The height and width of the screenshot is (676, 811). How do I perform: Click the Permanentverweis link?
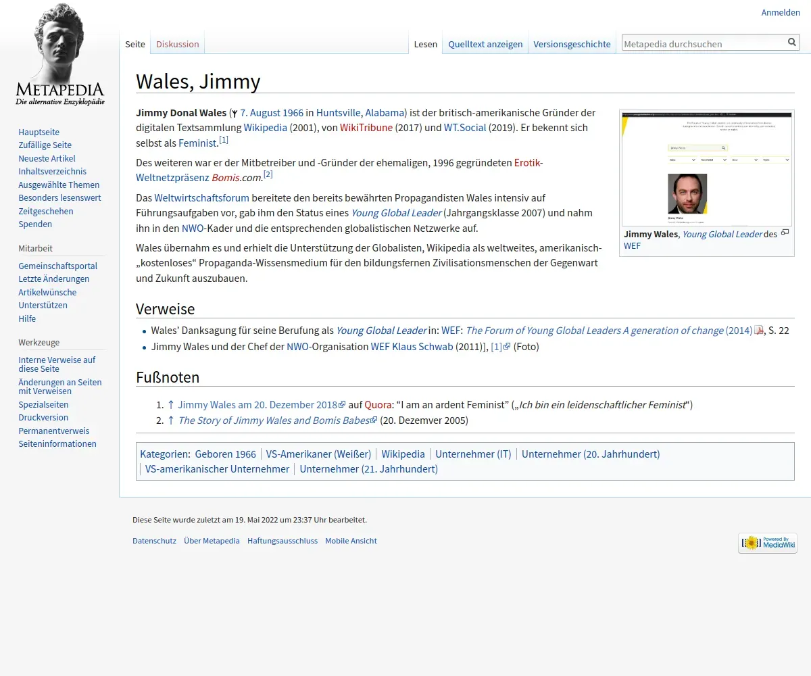point(53,431)
